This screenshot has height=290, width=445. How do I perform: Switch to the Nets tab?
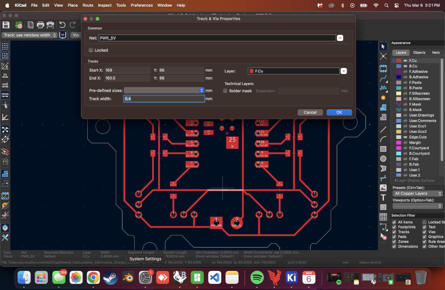[436, 53]
